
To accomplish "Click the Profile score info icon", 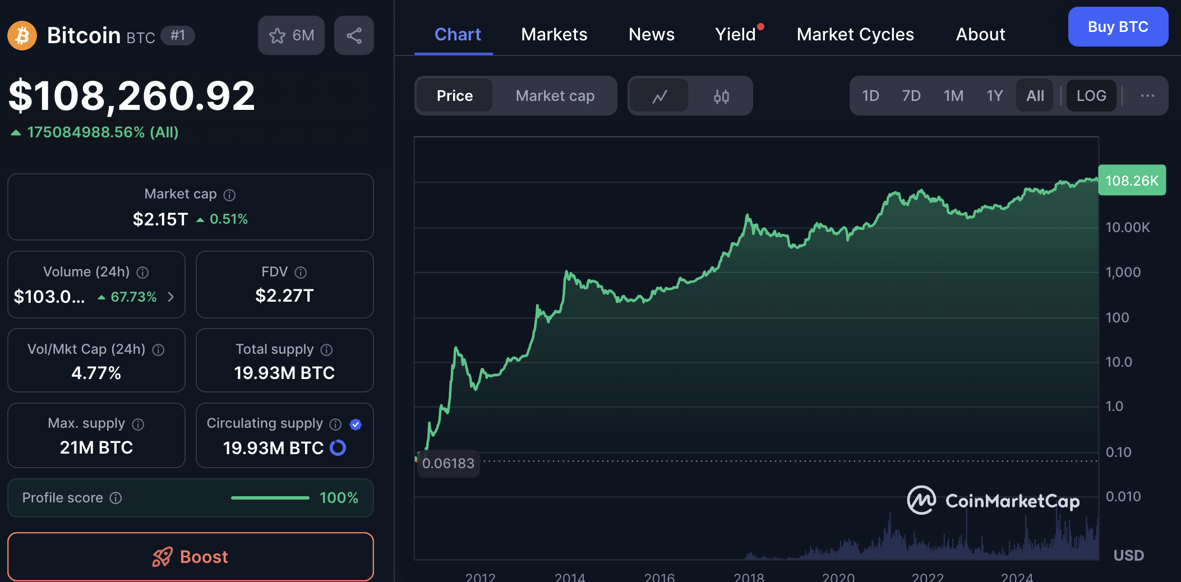I will pos(116,498).
